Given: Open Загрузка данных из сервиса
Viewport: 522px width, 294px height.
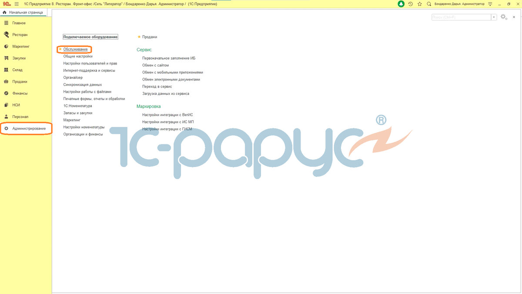Looking at the screenshot, I should click(x=166, y=94).
